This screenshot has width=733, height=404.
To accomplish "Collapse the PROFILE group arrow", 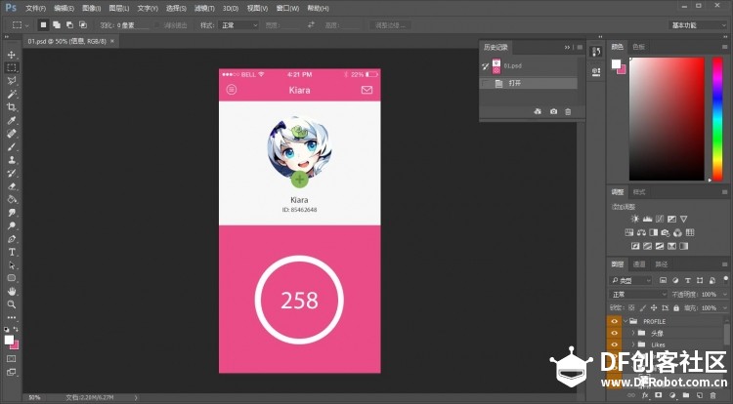I will 625,321.
